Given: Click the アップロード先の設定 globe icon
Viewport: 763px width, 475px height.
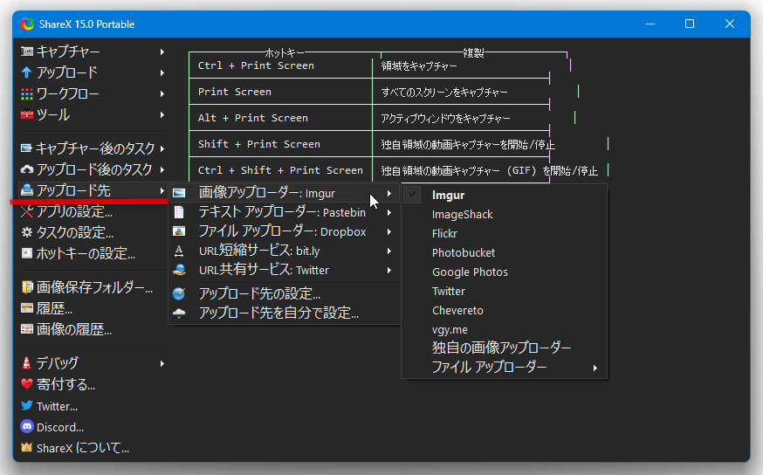Looking at the screenshot, I should click(179, 293).
